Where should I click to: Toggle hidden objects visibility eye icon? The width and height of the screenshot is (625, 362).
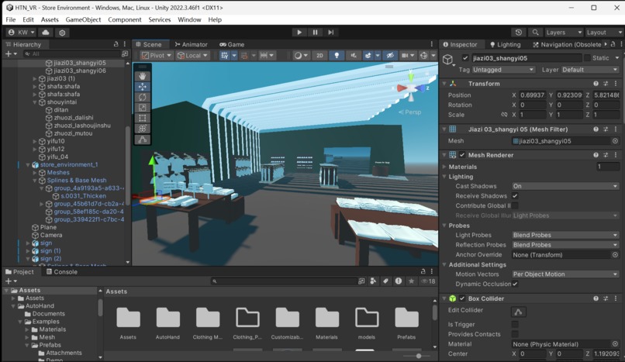coord(390,55)
